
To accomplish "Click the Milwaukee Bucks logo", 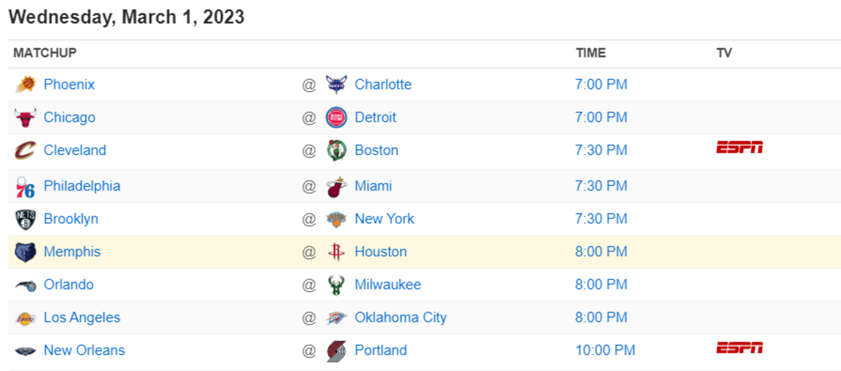I will [x=336, y=285].
